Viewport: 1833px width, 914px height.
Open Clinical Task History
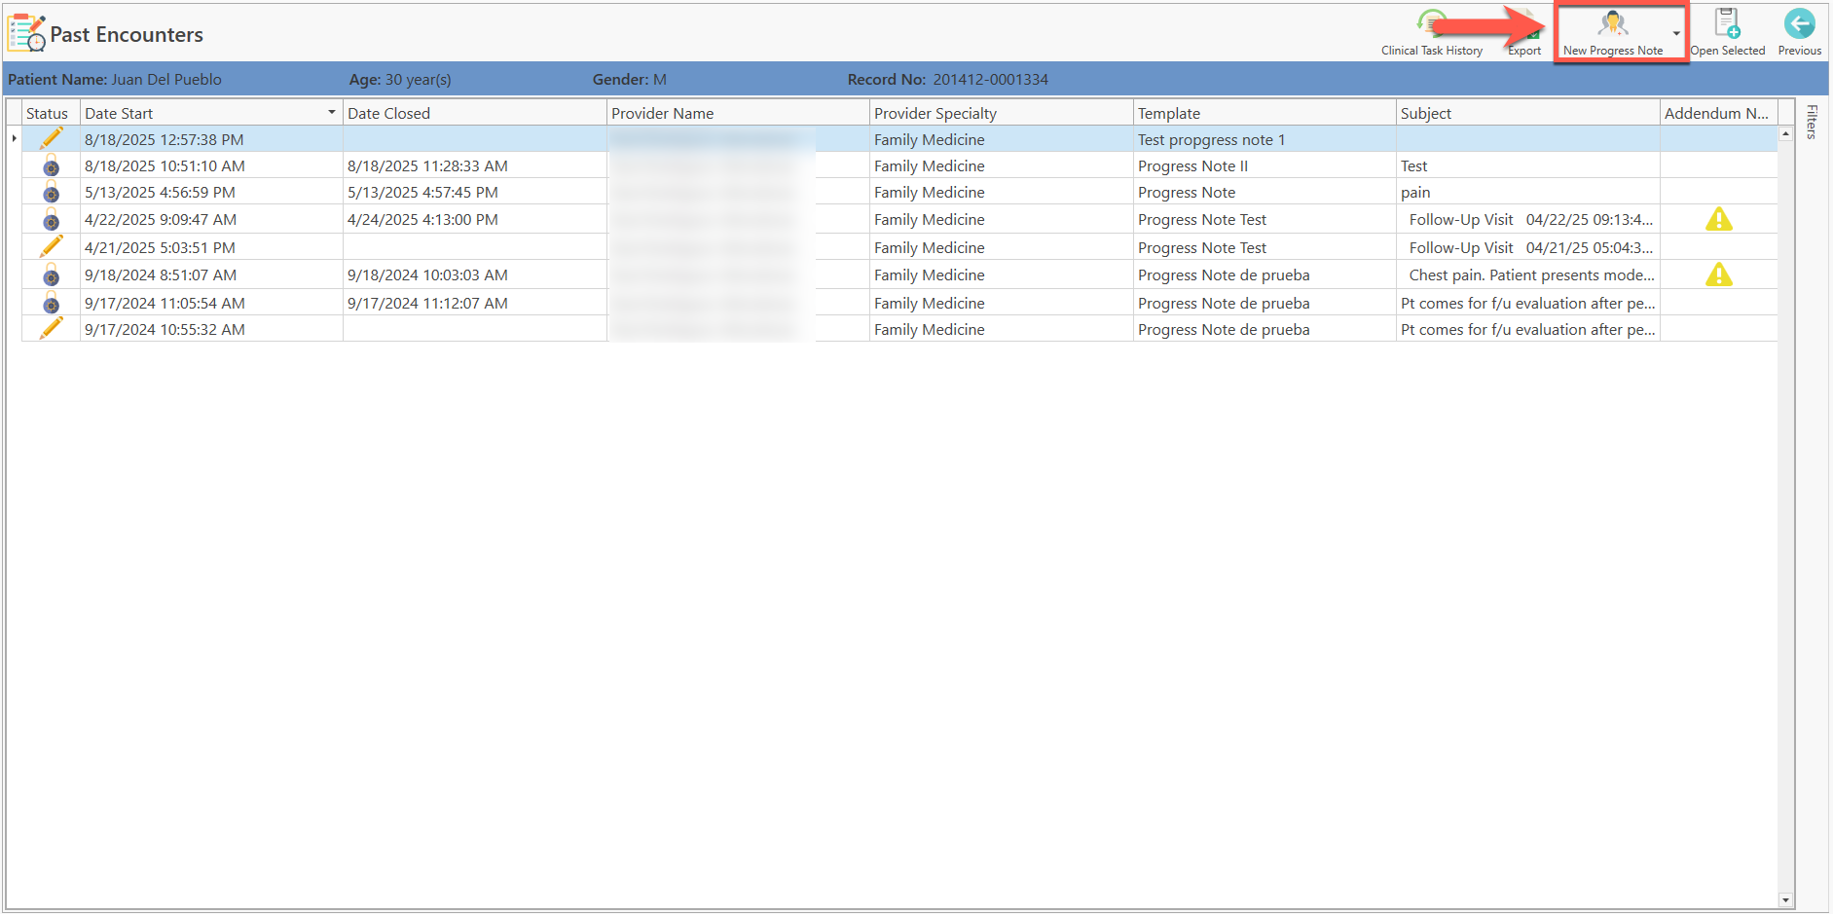(x=1431, y=33)
